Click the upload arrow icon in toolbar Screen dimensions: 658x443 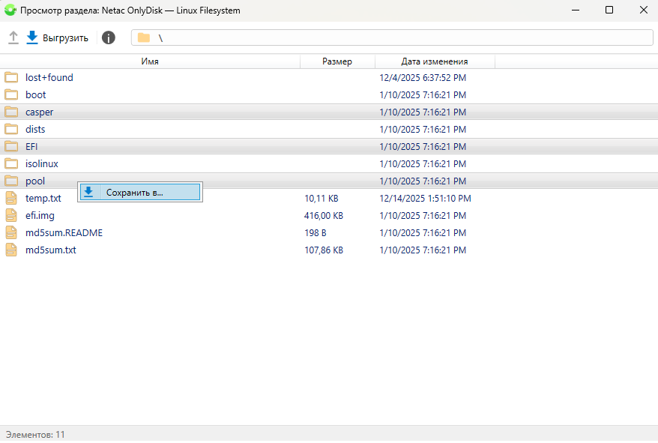click(x=13, y=37)
